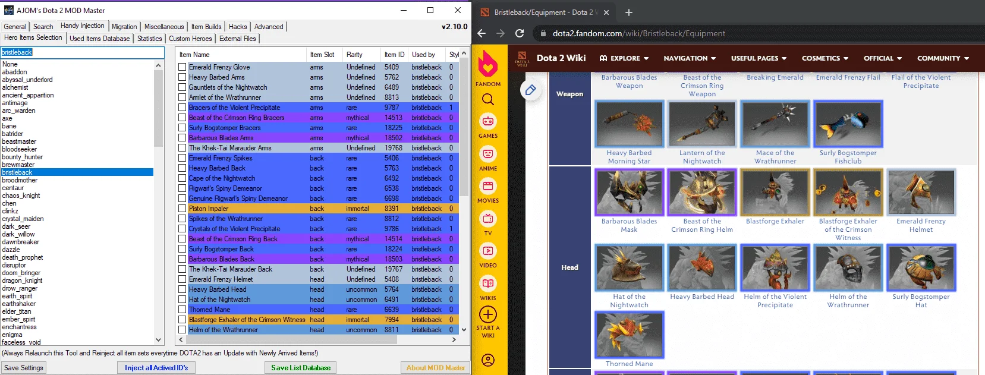985x375 pixels.
Task: Click the Fandom heart logo icon
Action: click(488, 64)
